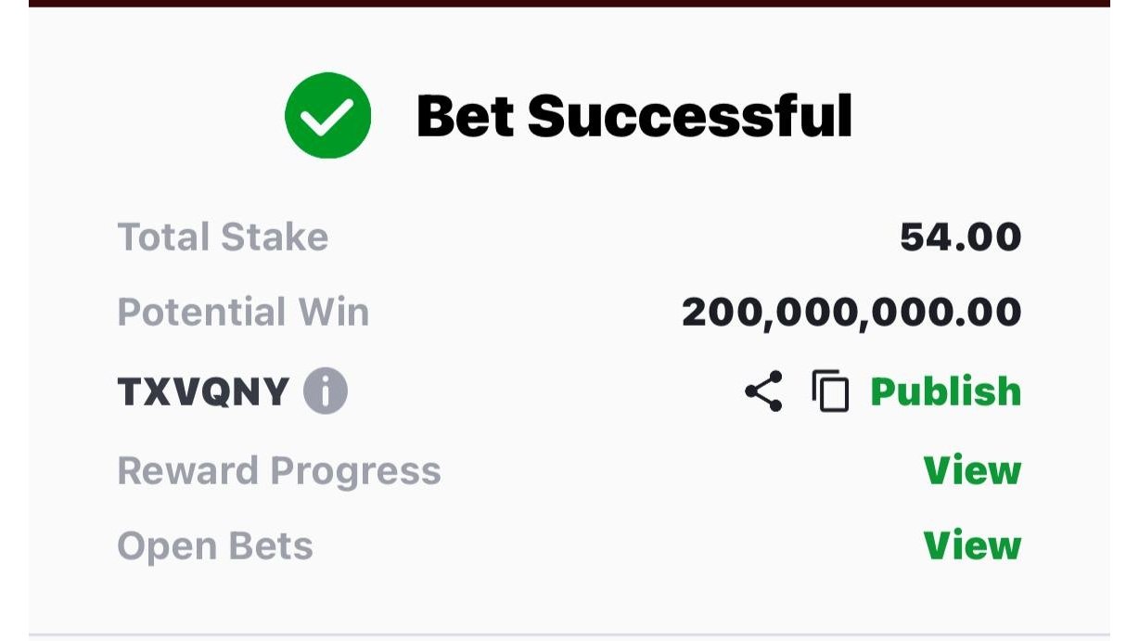
Task: View the Reward Progress details
Action: [x=972, y=470]
